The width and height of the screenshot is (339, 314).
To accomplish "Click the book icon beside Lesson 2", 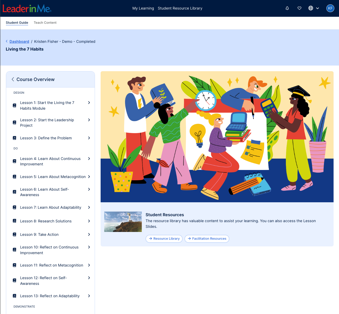I will [x=14, y=123].
